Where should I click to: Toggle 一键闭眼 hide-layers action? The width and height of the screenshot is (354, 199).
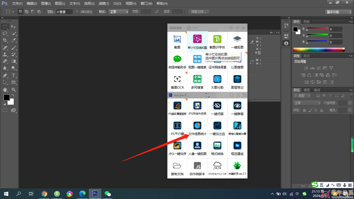(x=217, y=108)
